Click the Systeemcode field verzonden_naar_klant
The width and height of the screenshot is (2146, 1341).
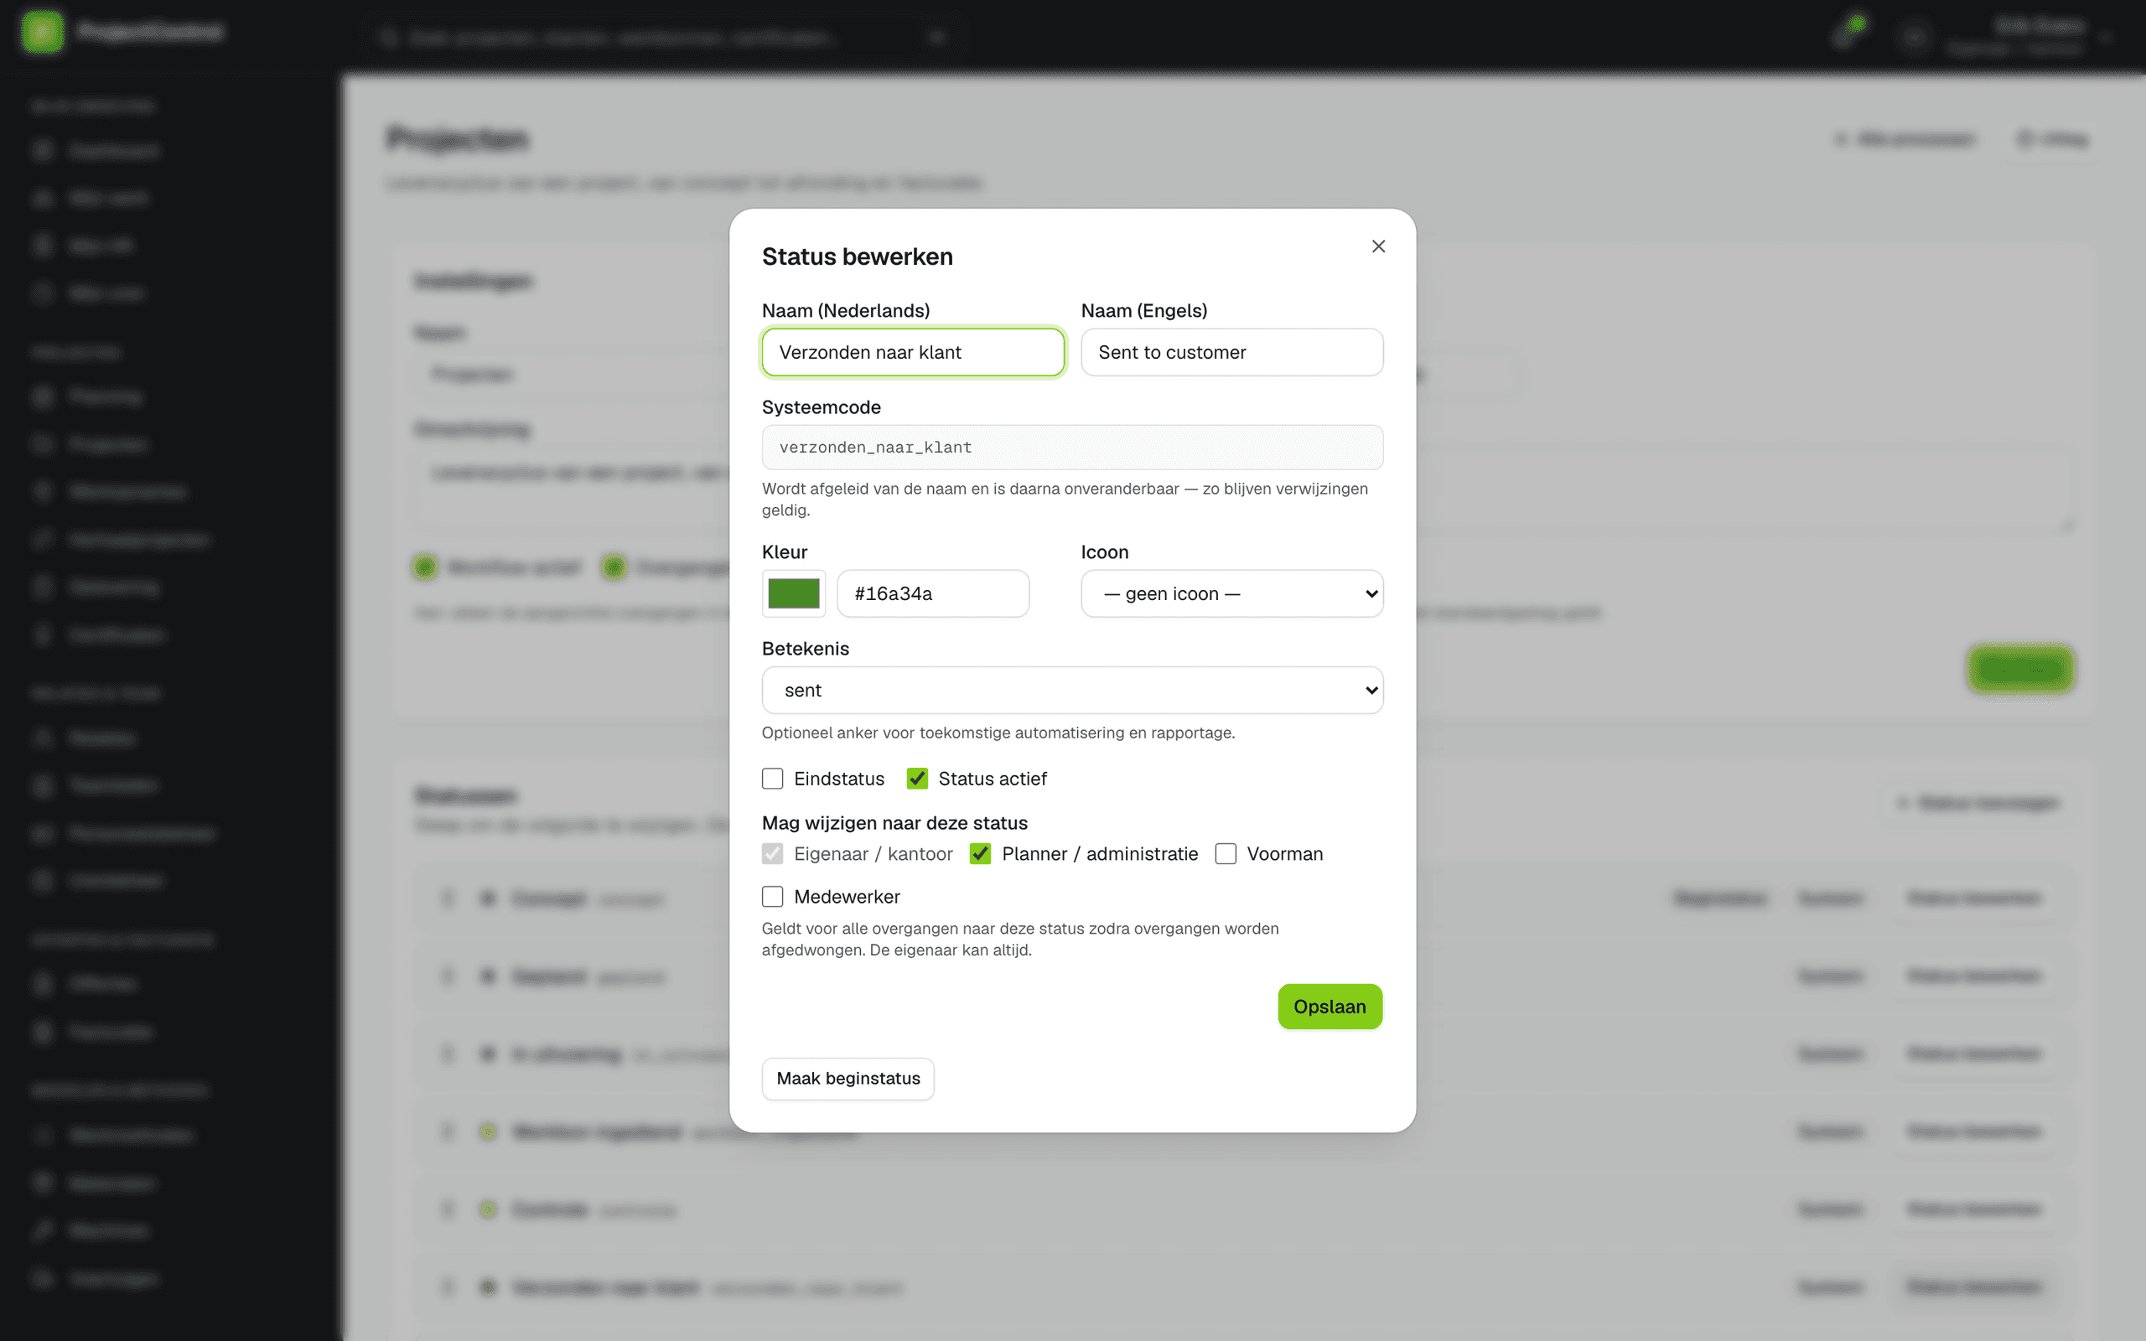(x=1072, y=447)
